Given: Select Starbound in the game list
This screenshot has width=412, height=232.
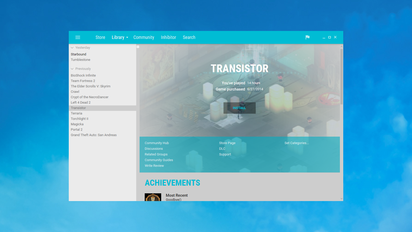Looking at the screenshot, I should coord(102,54).
